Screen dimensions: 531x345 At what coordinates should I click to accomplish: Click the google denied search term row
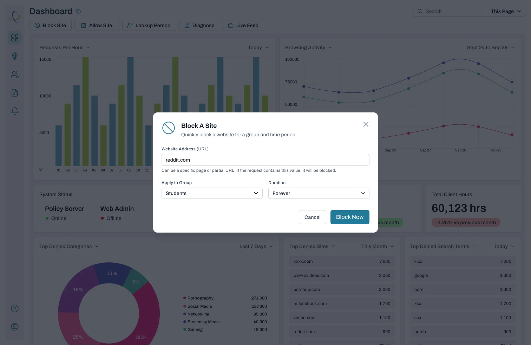[x=463, y=275]
